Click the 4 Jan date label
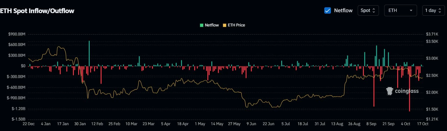Viewport: 447px width, 131px height. click(46, 124)
